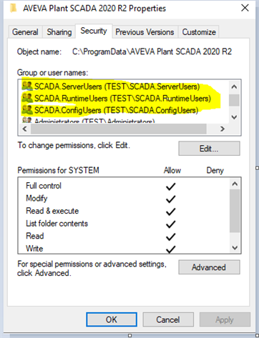Click the user list scroll up arrow
259x338 pixels.
pyautogui.click(x=234, y=86)
